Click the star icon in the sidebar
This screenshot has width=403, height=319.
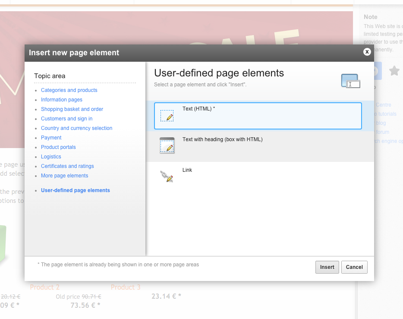pyautogui.click(x=394, y=71)
